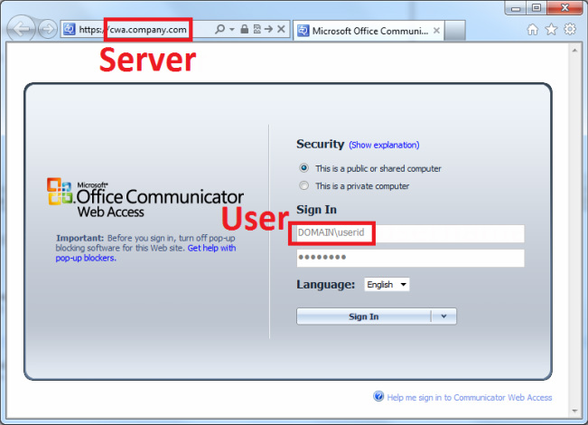Open a new blank tab
588x425 pixels.
coord(455,31)
